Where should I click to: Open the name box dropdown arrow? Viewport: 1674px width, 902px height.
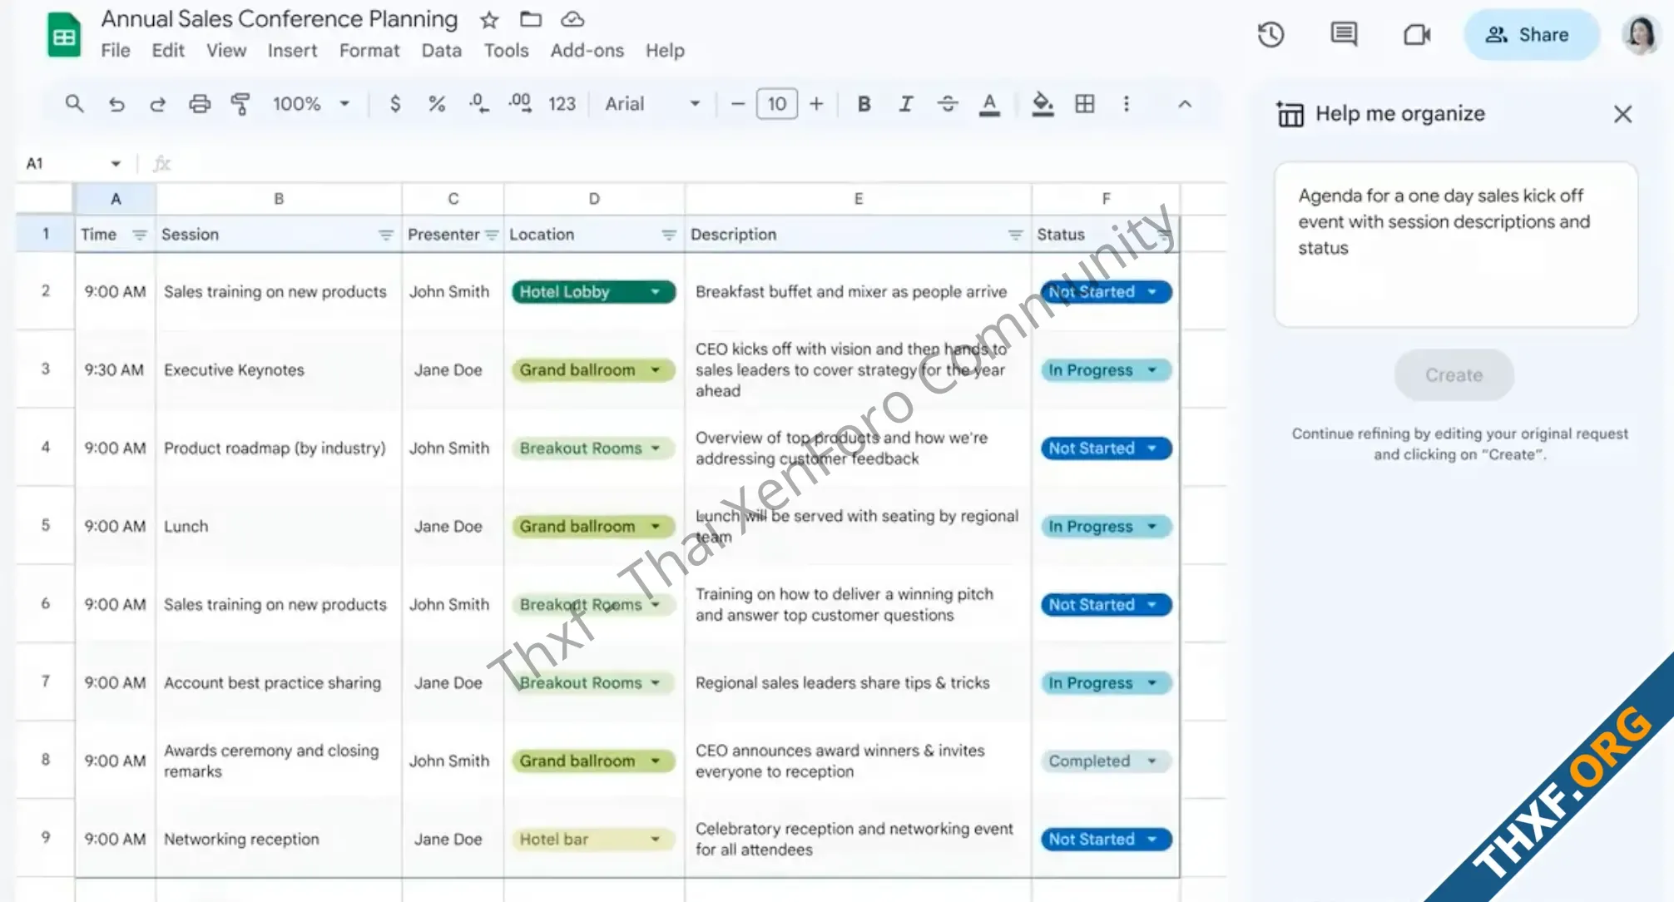point(116,164)
